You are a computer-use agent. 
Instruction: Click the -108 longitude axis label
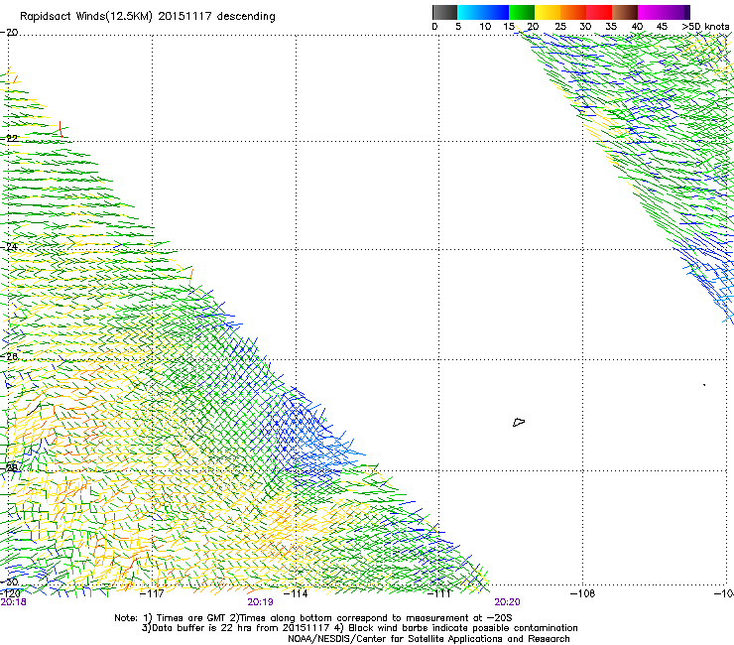[x=582, y=593]
